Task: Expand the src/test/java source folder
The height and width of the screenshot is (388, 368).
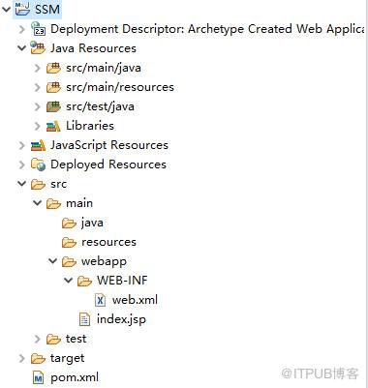Action: (37, 106)
